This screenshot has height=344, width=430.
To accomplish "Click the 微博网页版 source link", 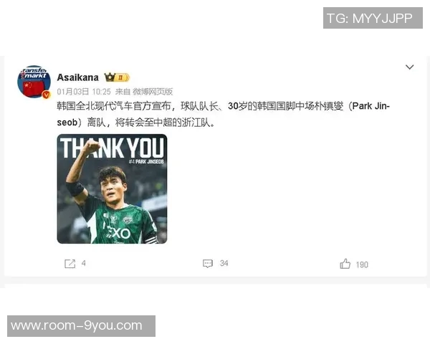I will 153,91.
